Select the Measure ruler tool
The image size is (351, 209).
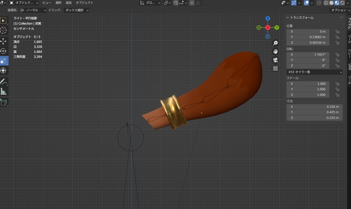(3, 91)
